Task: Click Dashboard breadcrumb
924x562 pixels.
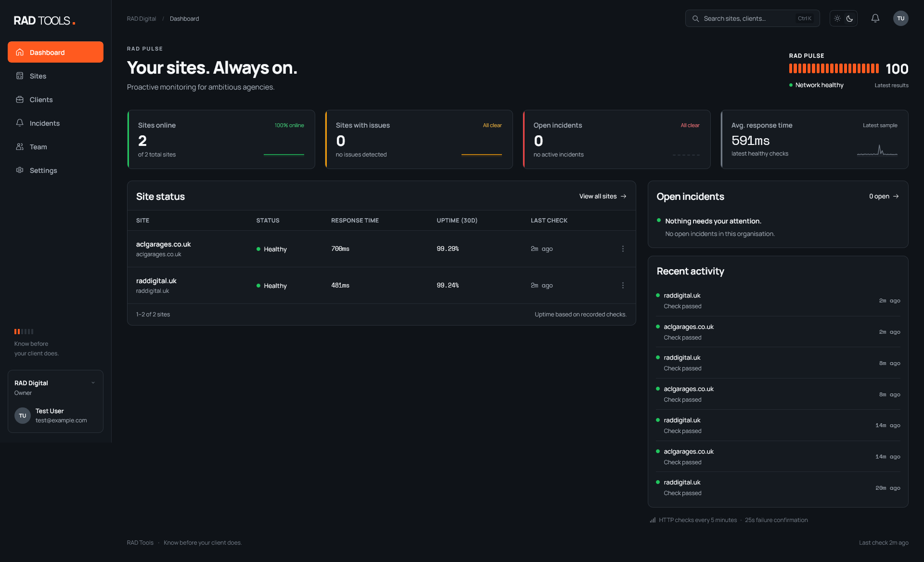Action: point(184,19)
